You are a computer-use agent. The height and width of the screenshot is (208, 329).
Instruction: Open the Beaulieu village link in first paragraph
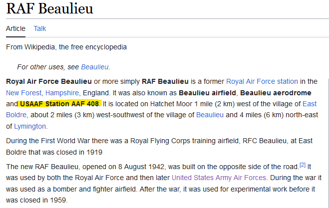click(x=210, y=115)
